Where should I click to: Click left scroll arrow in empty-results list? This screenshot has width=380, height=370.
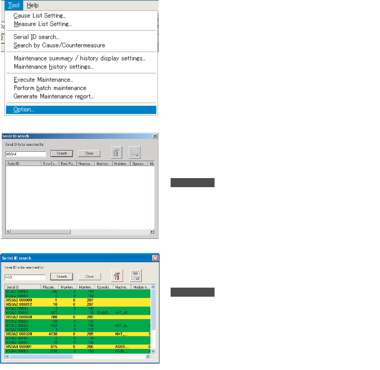tap(8, 232)
